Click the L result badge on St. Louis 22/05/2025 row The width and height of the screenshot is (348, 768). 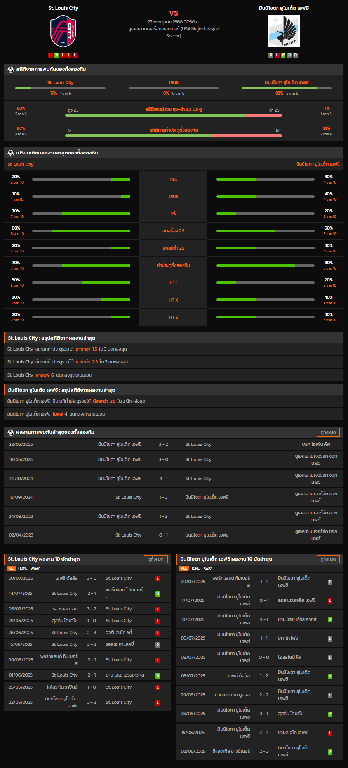[158, 703]
